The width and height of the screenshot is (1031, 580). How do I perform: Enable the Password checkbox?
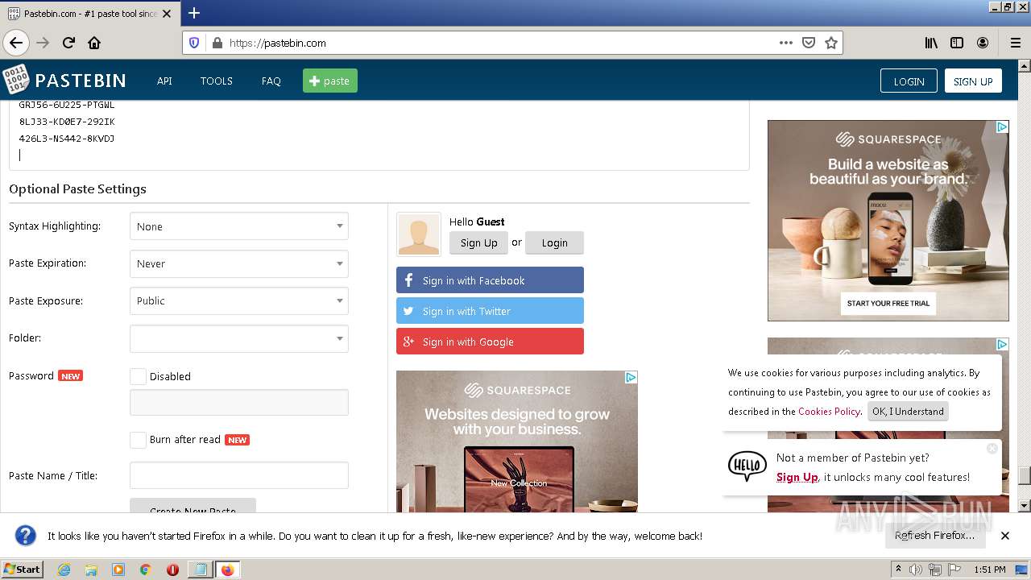coord(139,376)
